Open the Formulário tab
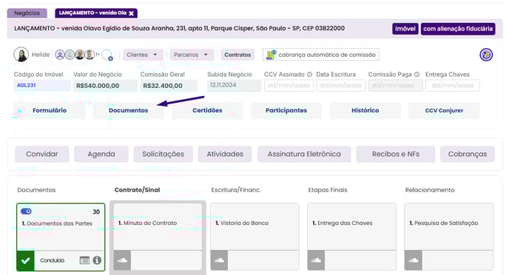 (x=50, y=111)
